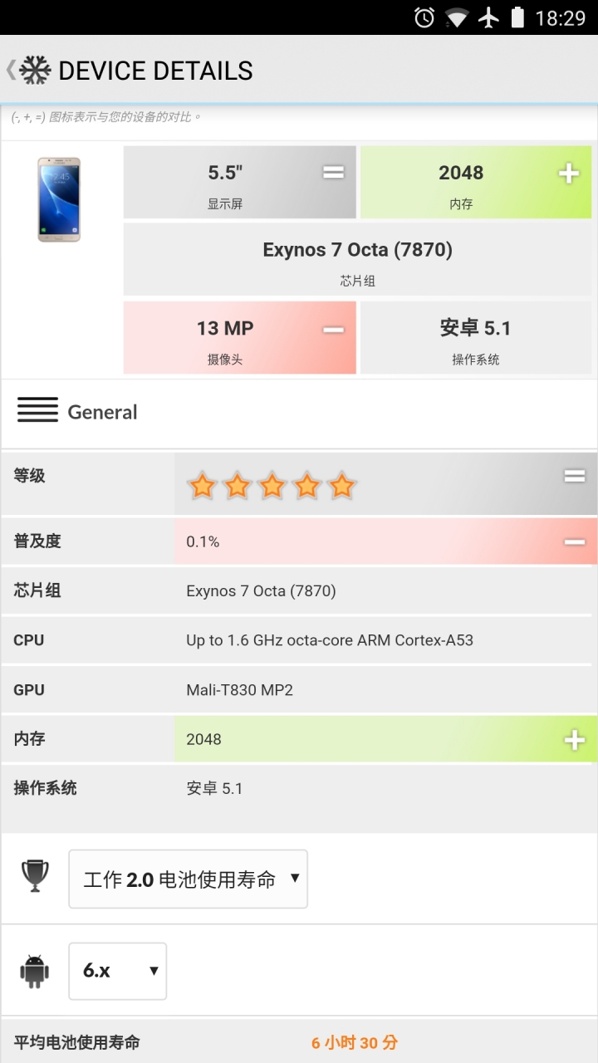Tap the Android robot icon
This screenshot has width=598, height=1063.
(34, 971)
